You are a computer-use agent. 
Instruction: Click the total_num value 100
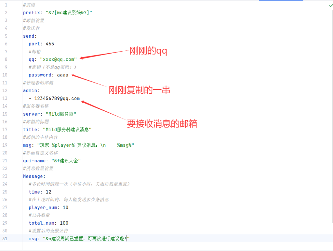[64, 223]
